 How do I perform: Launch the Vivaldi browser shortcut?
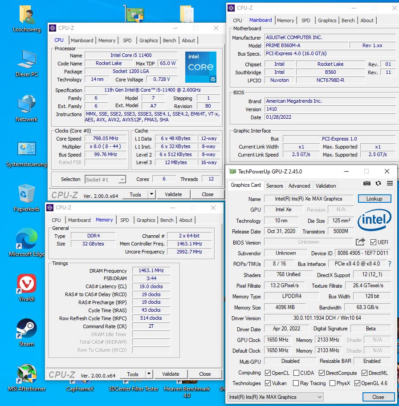coord(27,284)
